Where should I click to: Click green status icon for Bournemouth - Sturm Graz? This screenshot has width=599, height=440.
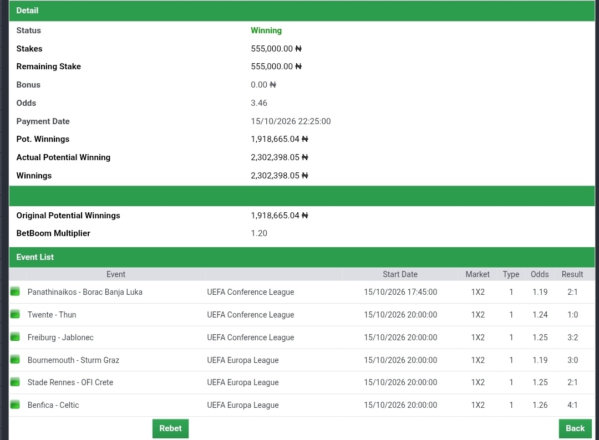coord(15,360)
